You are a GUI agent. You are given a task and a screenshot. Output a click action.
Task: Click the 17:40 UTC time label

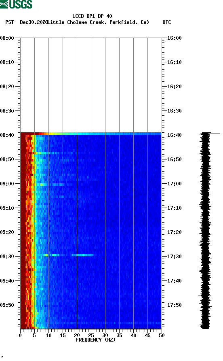(x=174, y=280)
